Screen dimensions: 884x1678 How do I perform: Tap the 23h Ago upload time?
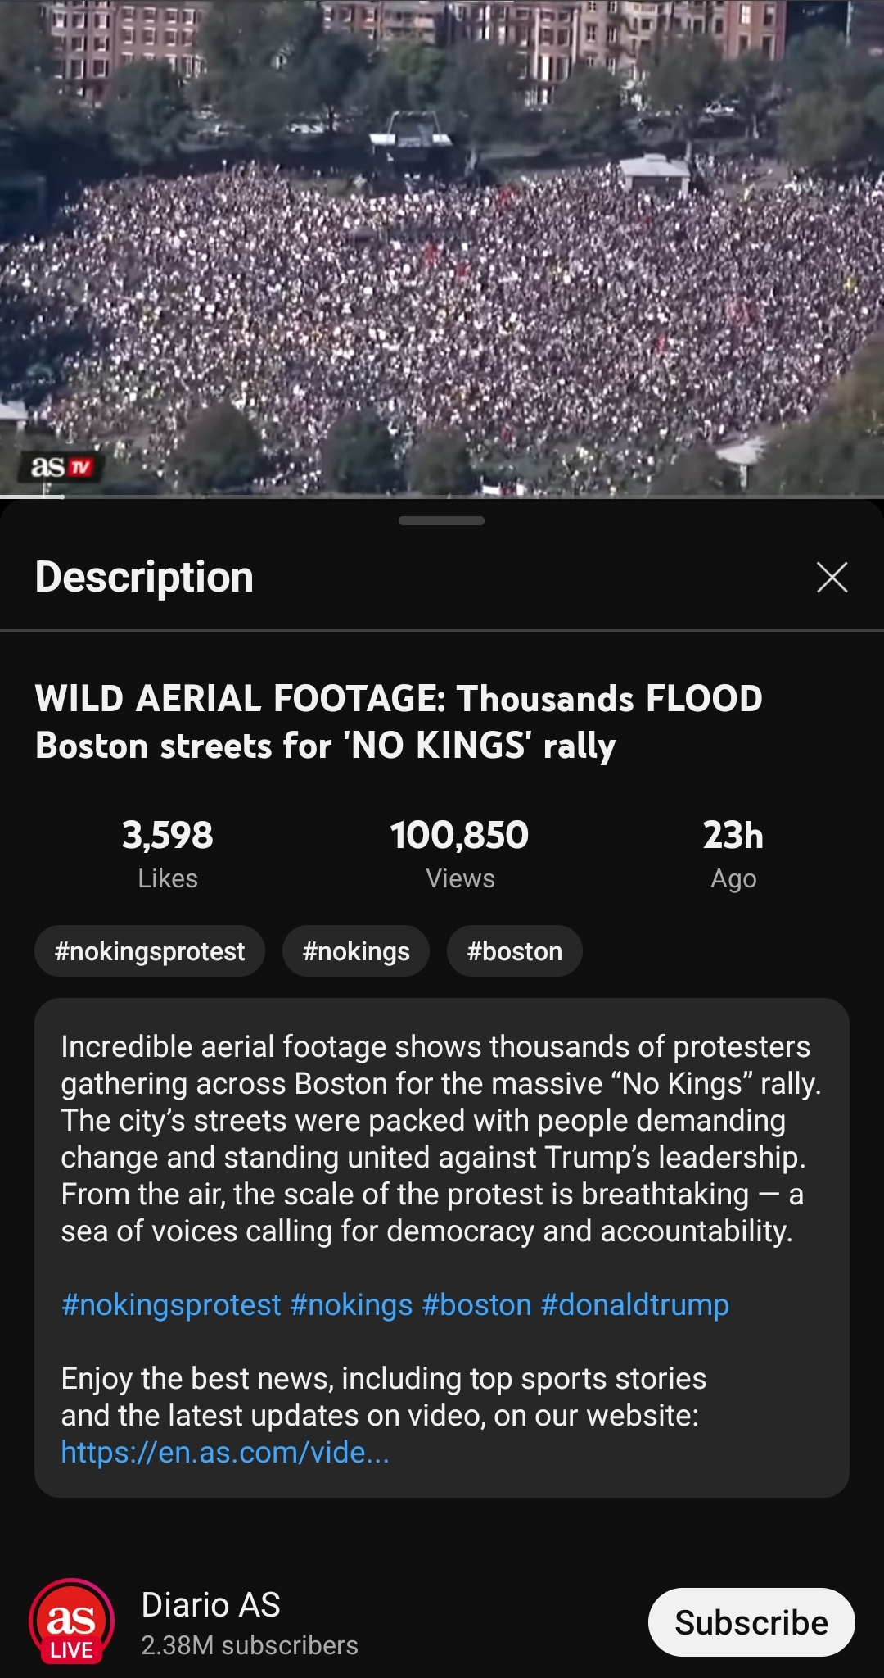click(733, 852)
